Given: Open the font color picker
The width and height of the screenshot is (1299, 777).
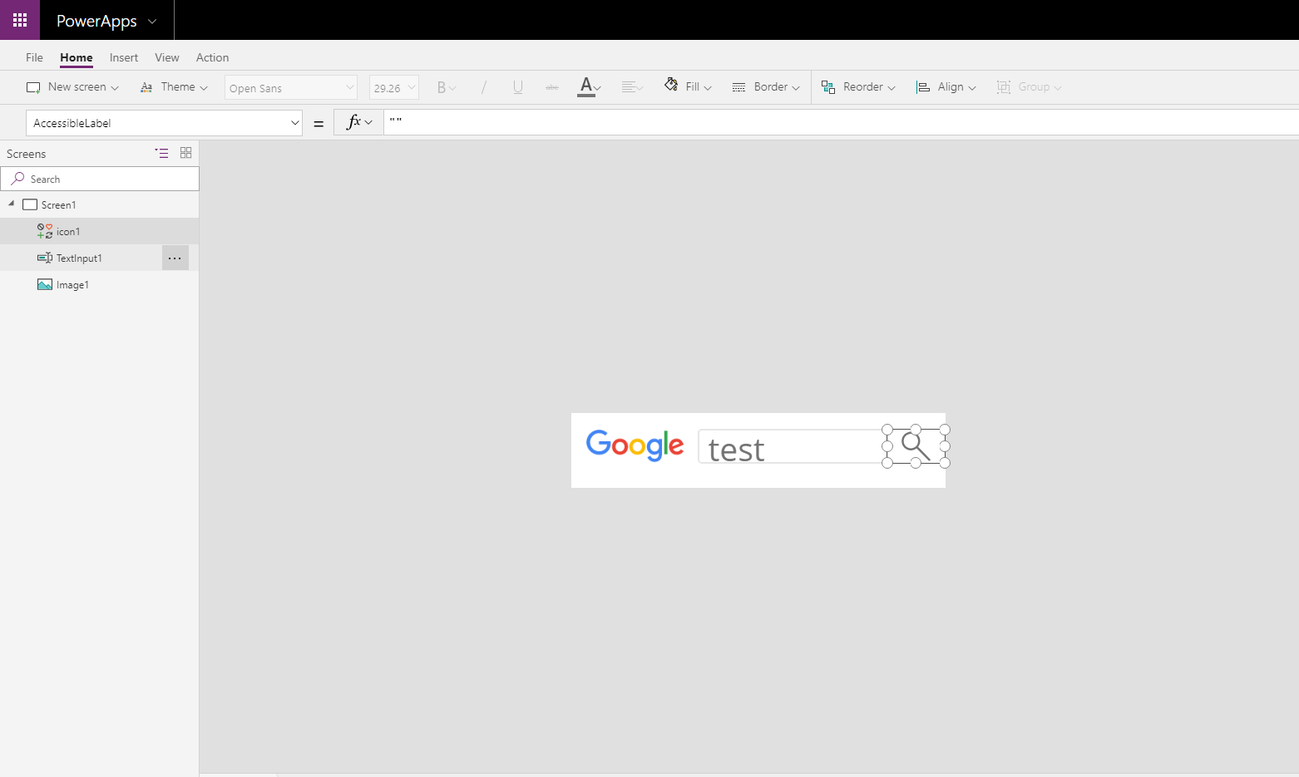Looking at the screenshot, I should point(590,87).
